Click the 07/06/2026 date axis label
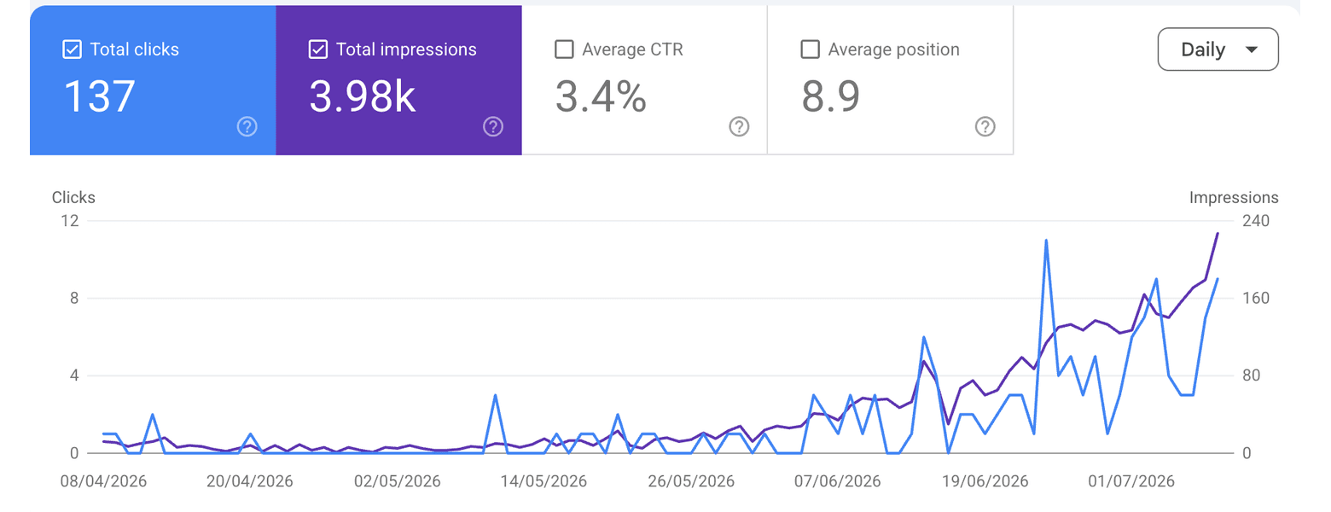 pyautogui.click(x=839, y=481)
